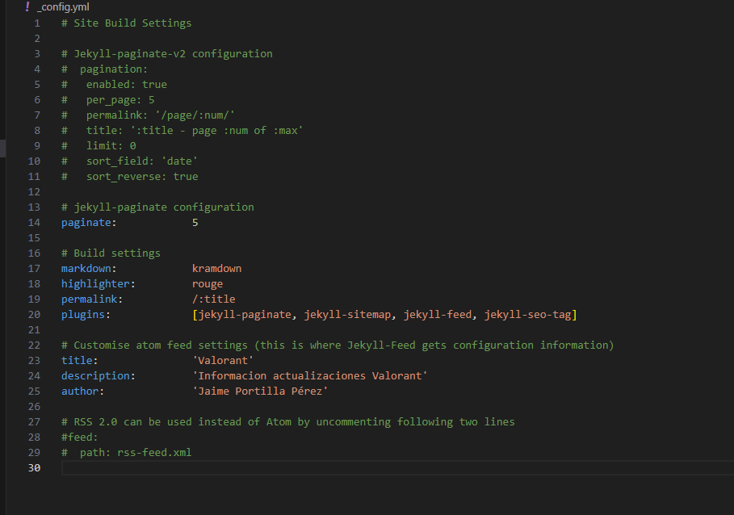Click the rouge value on line 18
The width and height of the screenshot is (734, 515).
pyautogui.click(x=207, y=283)
